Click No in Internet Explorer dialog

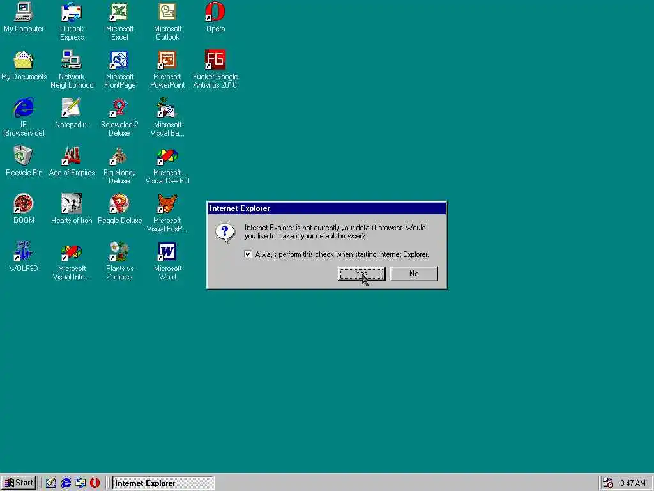(x=414, y=274)
